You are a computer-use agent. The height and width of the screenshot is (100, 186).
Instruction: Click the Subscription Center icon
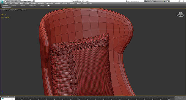click(x=148, y=1)
